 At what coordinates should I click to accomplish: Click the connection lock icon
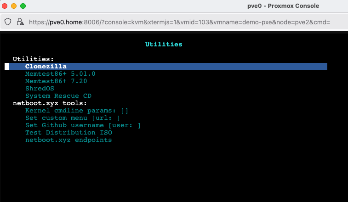pyautogui.click(x=20, y=22)
